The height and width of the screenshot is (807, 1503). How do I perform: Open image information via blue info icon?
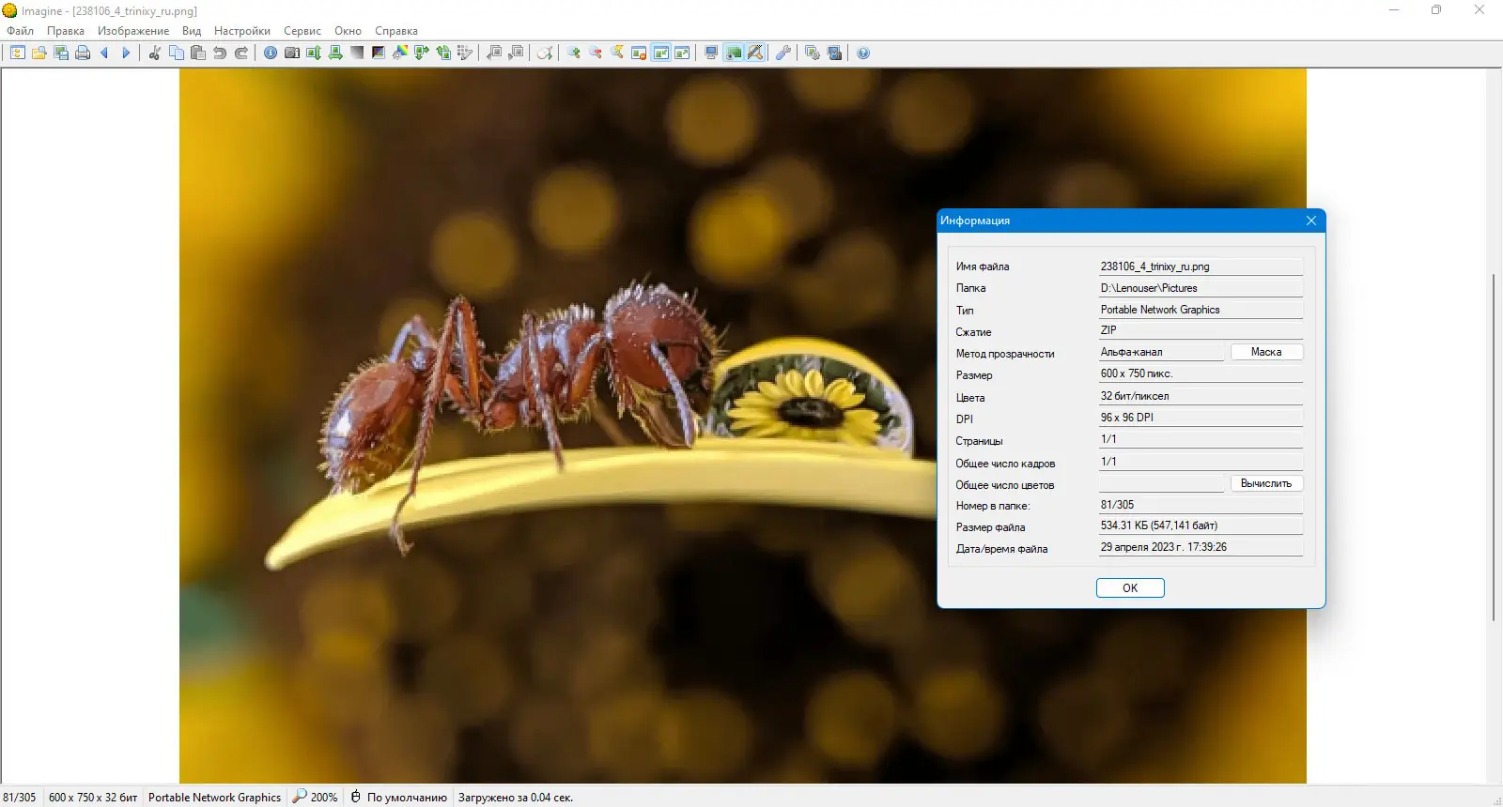pos(271,53)
